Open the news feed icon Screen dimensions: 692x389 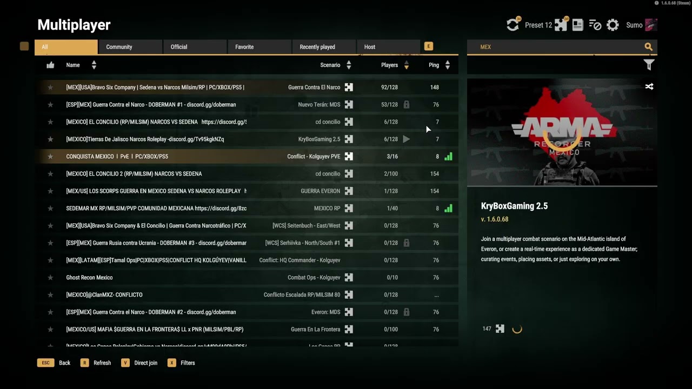click(x=578, y=25)
